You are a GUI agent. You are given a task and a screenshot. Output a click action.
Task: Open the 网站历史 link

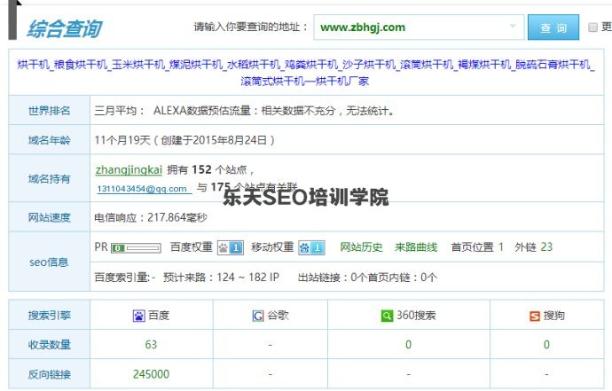pyautogui.click(x=361, y=247)
